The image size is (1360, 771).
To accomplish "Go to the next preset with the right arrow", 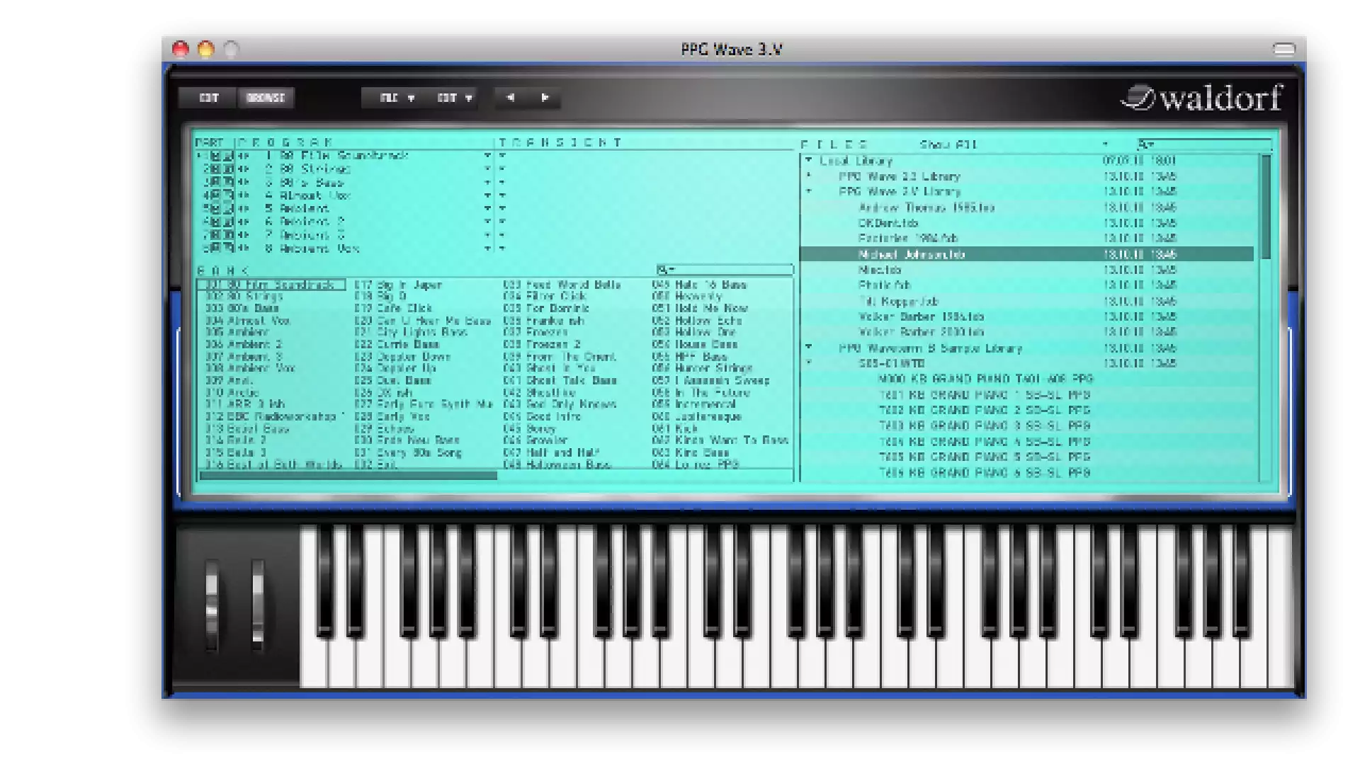I will [545, 98].
